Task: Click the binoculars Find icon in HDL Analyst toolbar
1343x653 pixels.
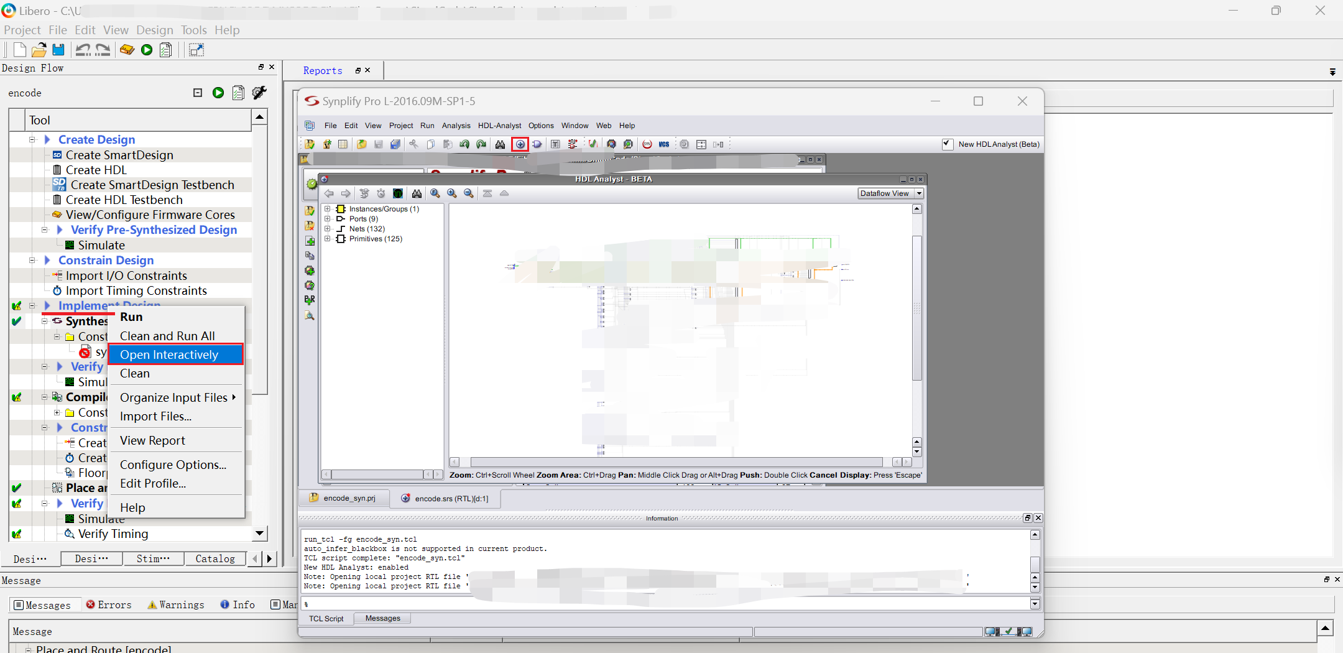Action: coord(417,193)
